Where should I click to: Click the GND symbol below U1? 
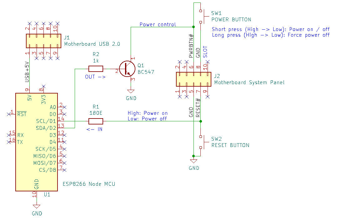pyautogui.click(x=37, y=207)
